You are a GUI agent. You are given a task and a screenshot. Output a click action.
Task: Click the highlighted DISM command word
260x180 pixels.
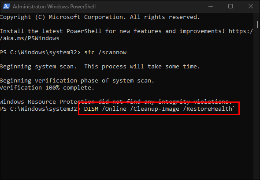(91, 109)
